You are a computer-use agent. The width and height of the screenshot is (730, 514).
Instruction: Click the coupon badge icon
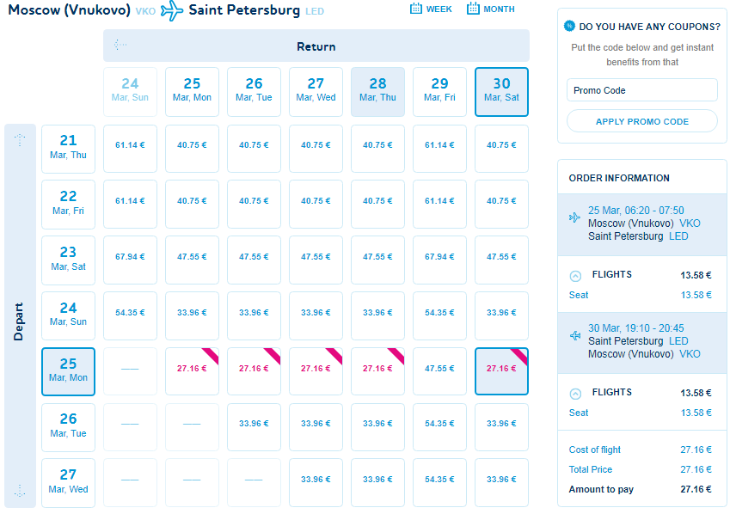coord(569,26)
